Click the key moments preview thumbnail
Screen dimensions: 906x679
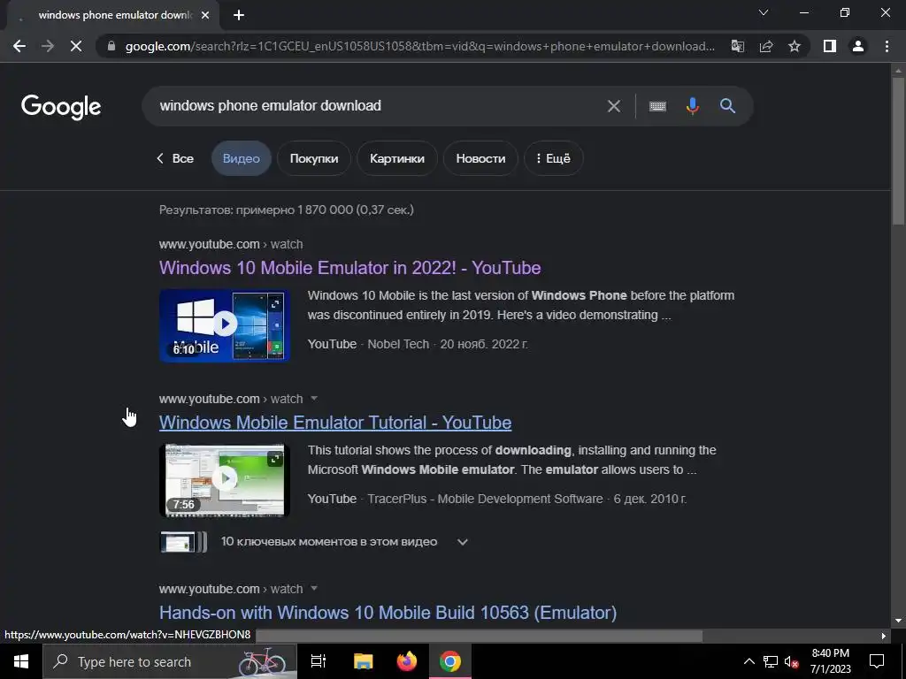tap(183, 542)
